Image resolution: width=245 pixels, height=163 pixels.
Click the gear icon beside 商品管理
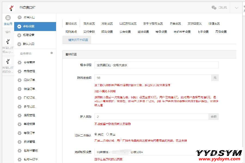tap(19, 71)
